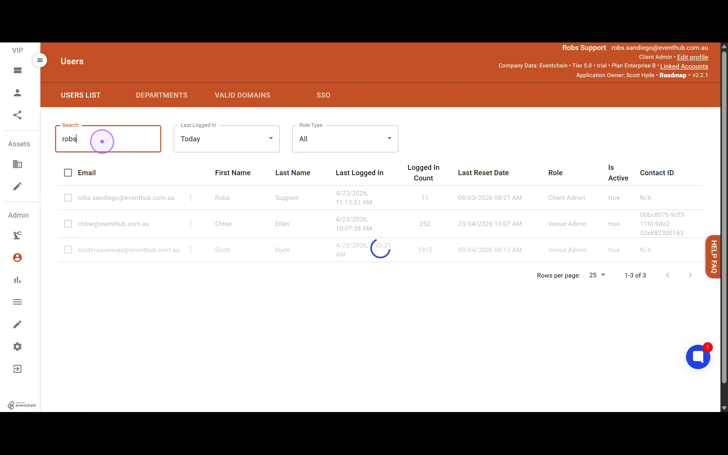The image size is (728, 455).
Task: Switch to the Users List tab
Action: tap(81, 95)
